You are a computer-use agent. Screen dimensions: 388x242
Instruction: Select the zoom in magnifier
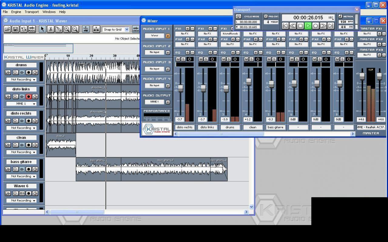(67, 29)
